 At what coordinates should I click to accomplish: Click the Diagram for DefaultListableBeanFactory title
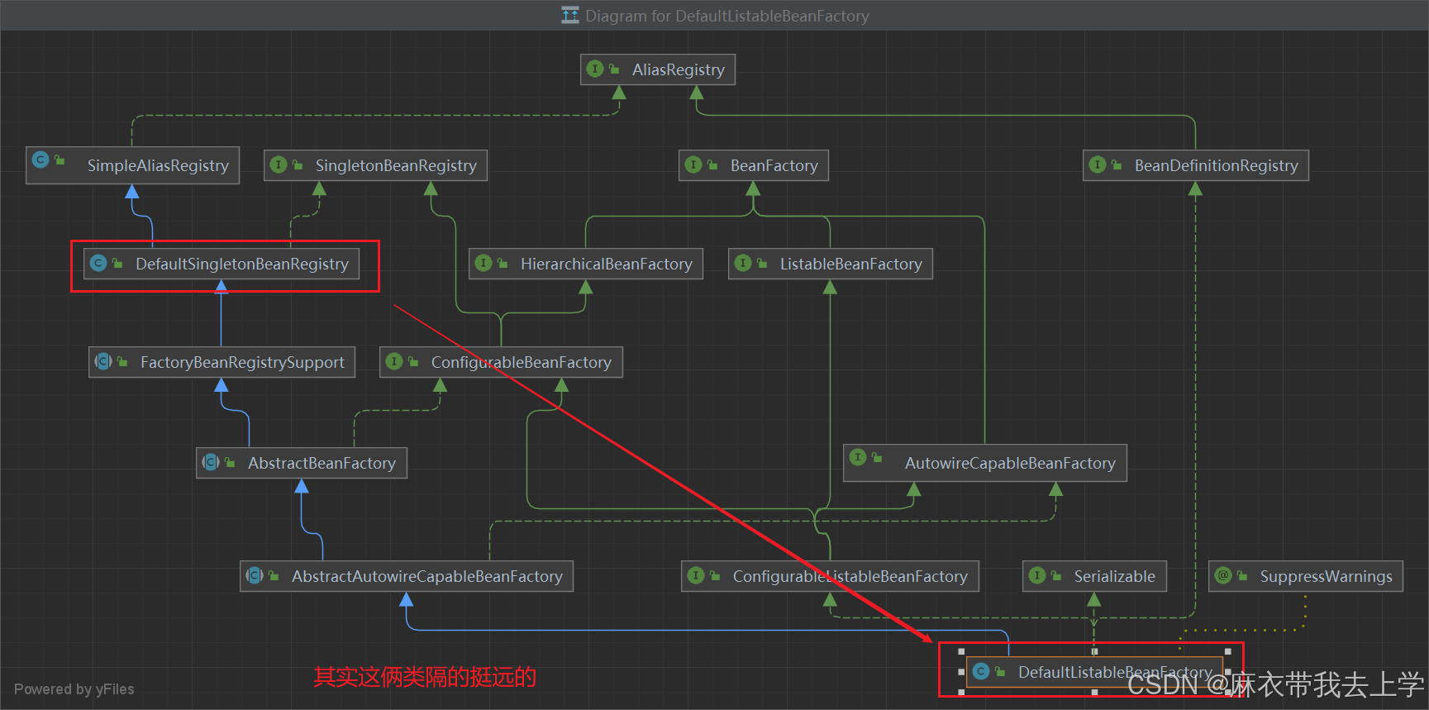727,16
